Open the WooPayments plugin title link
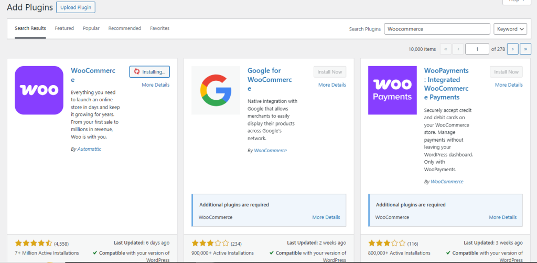 [447, 84]
